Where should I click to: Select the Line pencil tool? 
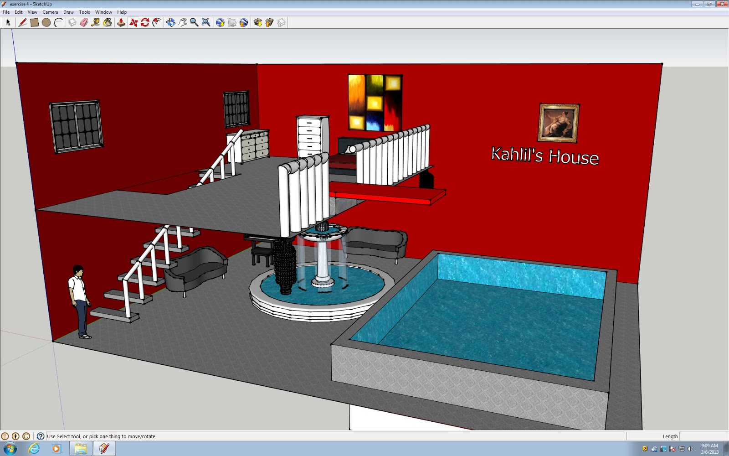point(22,22)
